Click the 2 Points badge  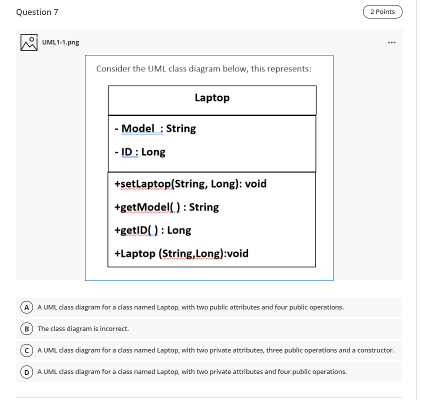pyautogui.click(x=382, y=11)
